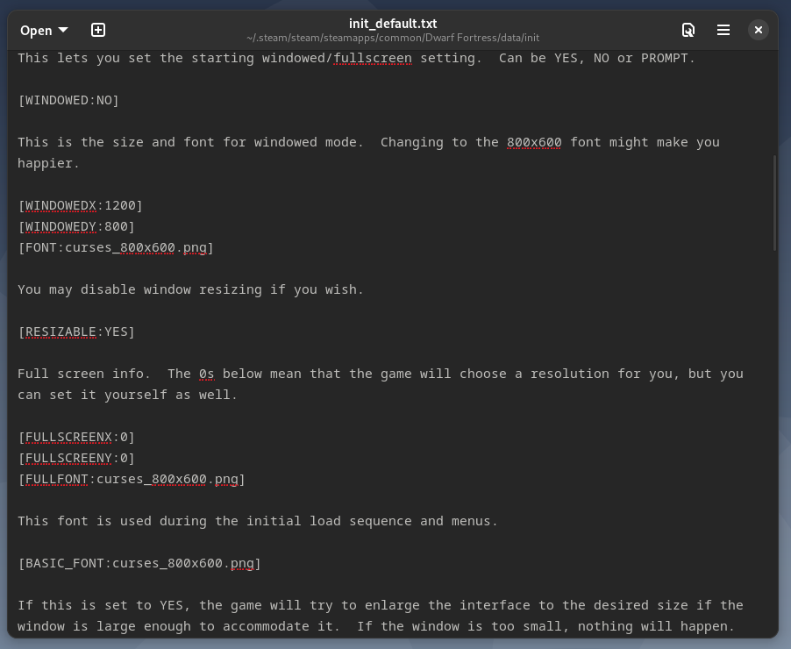Click the underlined word "fullscreen" in first line
Screen dimensions: 791x649
tap(373, 58)
